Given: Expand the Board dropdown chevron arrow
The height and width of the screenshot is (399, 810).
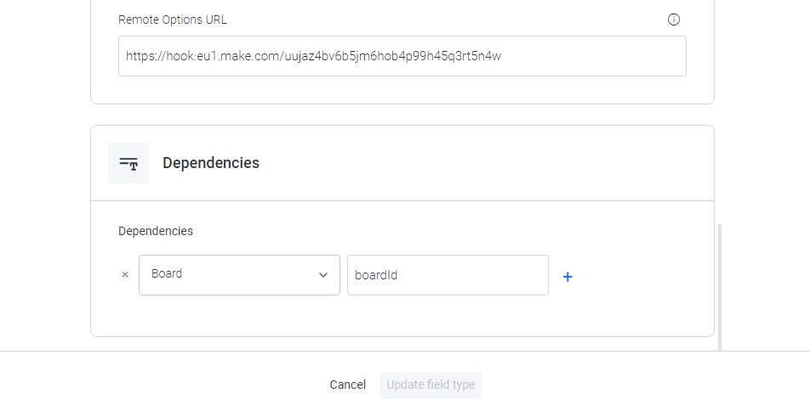Looking at the screenshot, I should pyautogui.click(x=323, y=275).
